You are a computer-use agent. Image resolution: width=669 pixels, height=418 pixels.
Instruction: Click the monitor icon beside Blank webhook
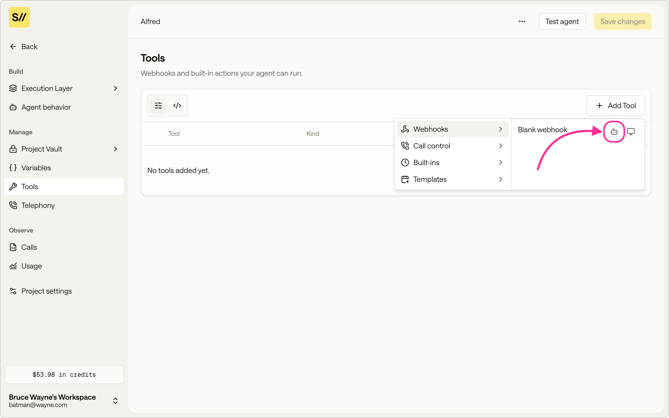pos(631,132)
